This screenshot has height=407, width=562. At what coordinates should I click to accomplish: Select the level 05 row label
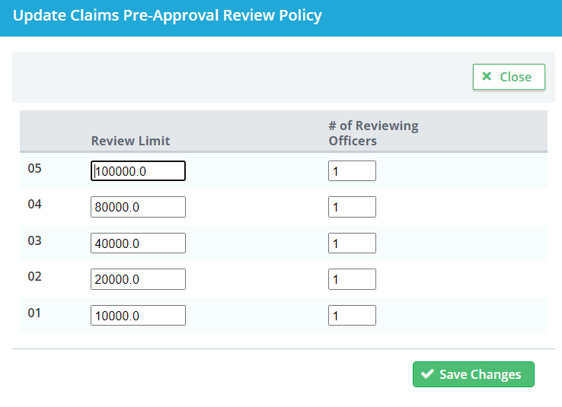[x=35, y=168]
